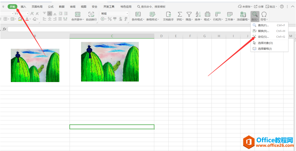Choose 选择窗格(J) from the menu
This screenshot has width=296, height=151.
point(269,49)
